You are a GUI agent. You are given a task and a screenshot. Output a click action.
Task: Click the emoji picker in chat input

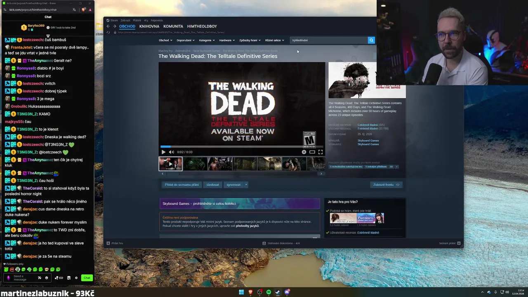pyautogui.click(x=47, y=278)
